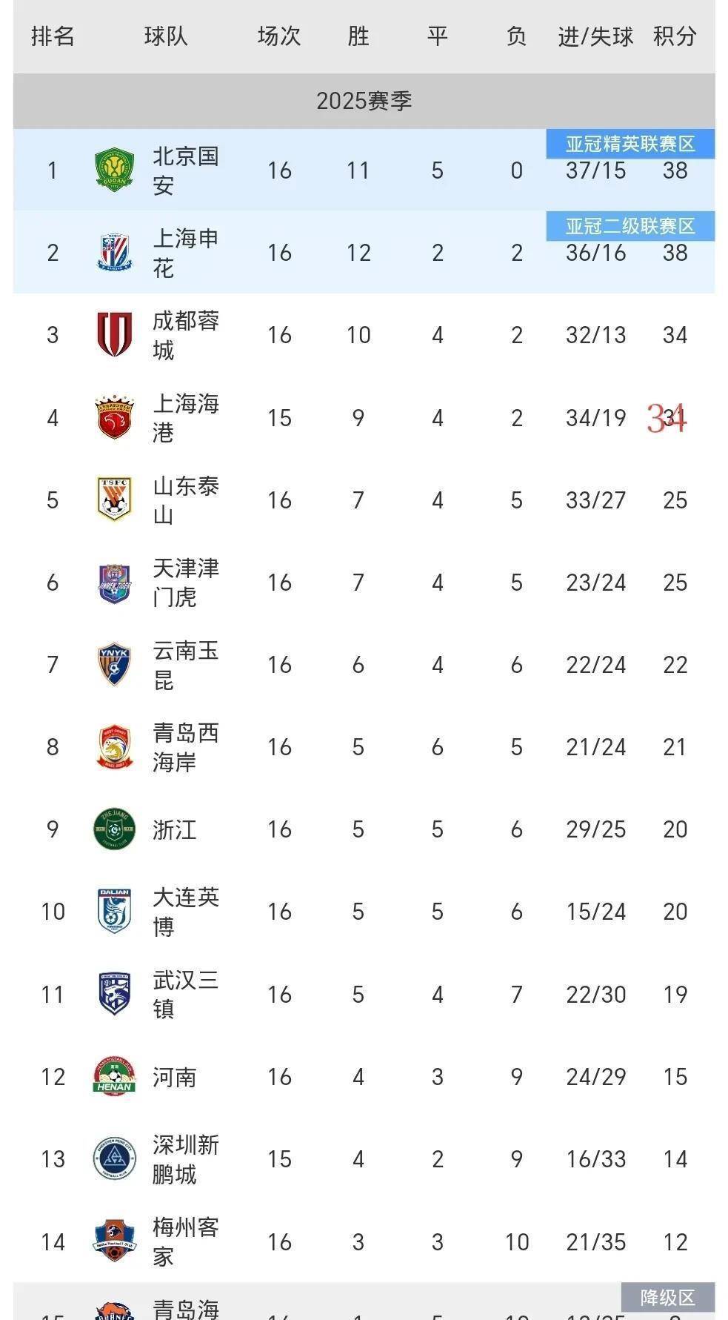Select the Zhejiang green round logo
The width and height of the screenshot is (728, 1320).
114,829
